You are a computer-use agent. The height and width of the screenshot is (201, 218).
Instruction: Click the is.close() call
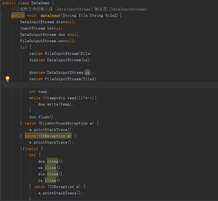(50, 180)
